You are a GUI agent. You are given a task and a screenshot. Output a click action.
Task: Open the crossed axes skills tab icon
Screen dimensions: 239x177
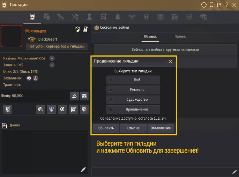75,17
